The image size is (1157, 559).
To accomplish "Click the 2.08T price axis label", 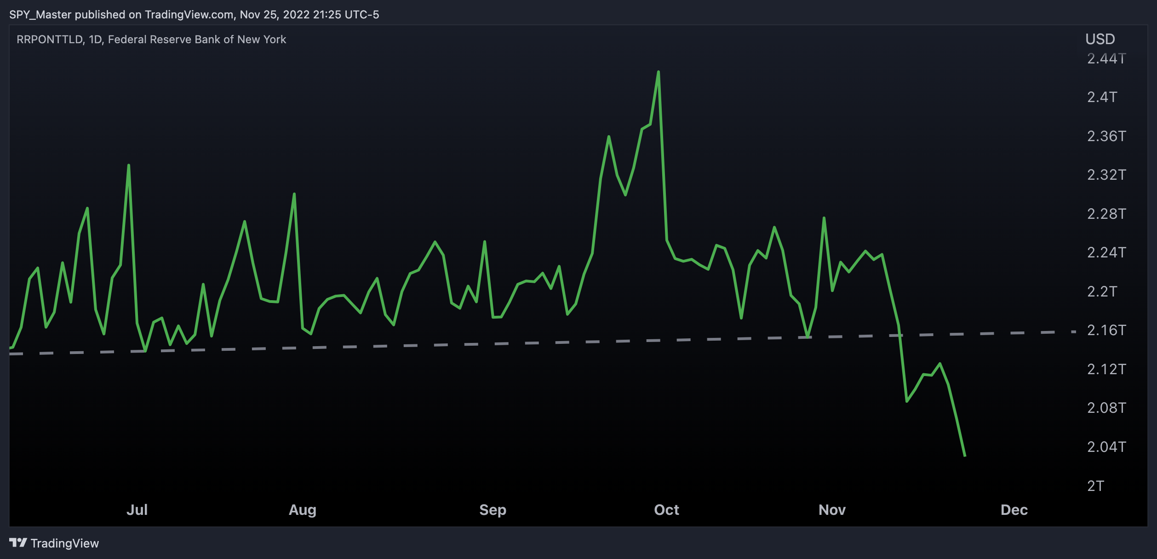I will coord(1106,408).
